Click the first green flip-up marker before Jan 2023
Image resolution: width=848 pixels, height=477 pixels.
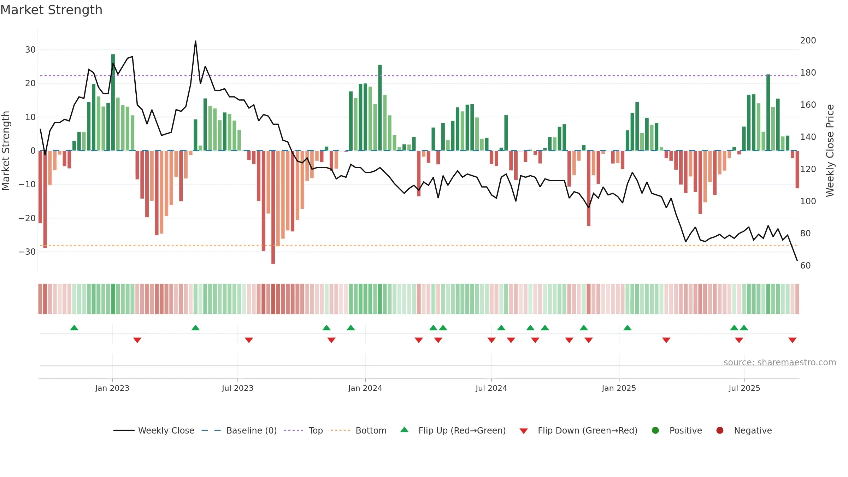click(74, 328)
